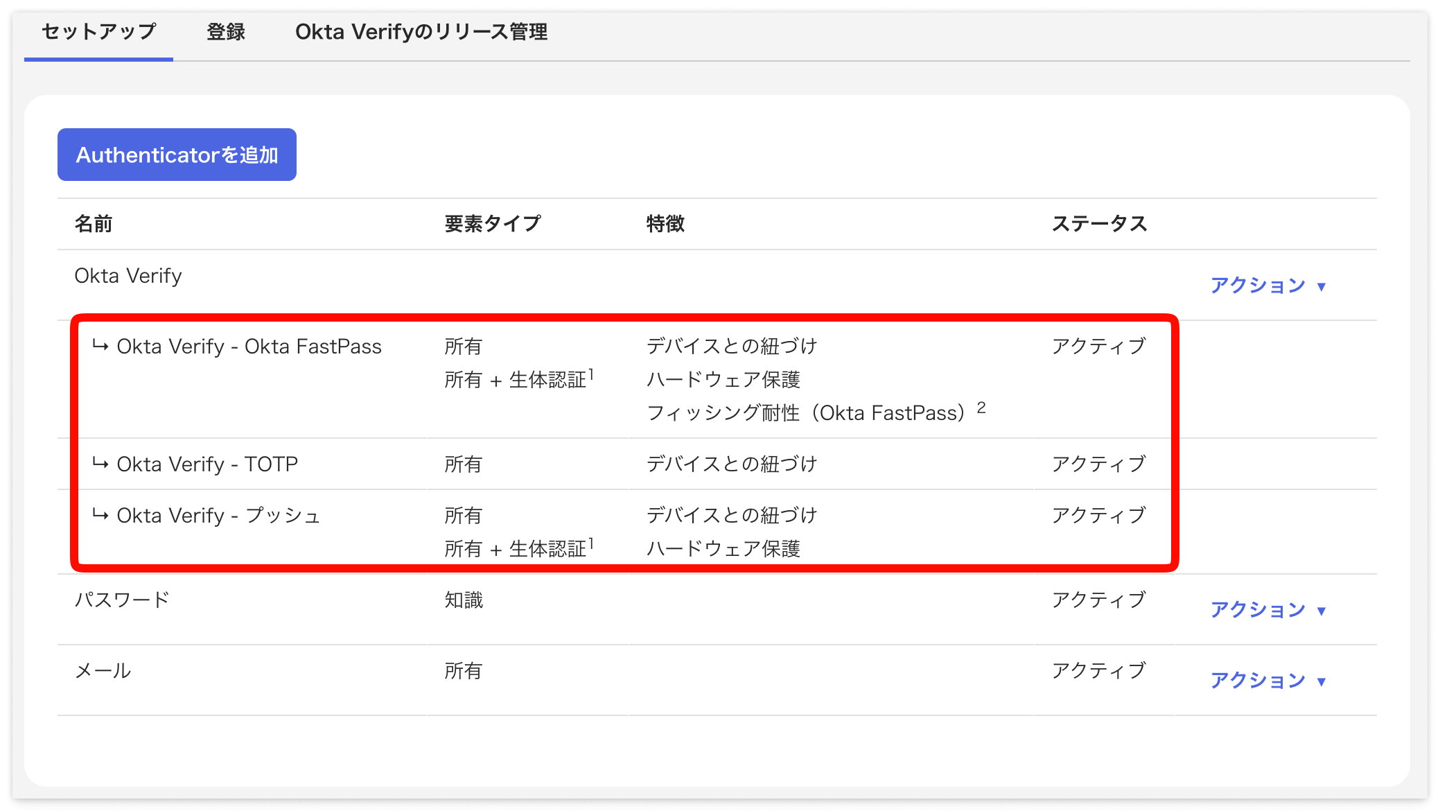Click the アクティブ status of パスワード
This screenshot has width=1440, height=811.
(x=1099, y=600)
